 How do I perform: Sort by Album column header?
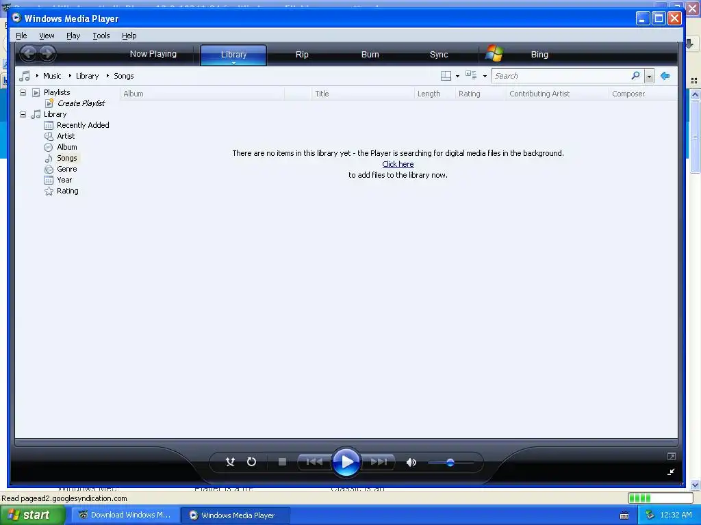coord(202,94)
